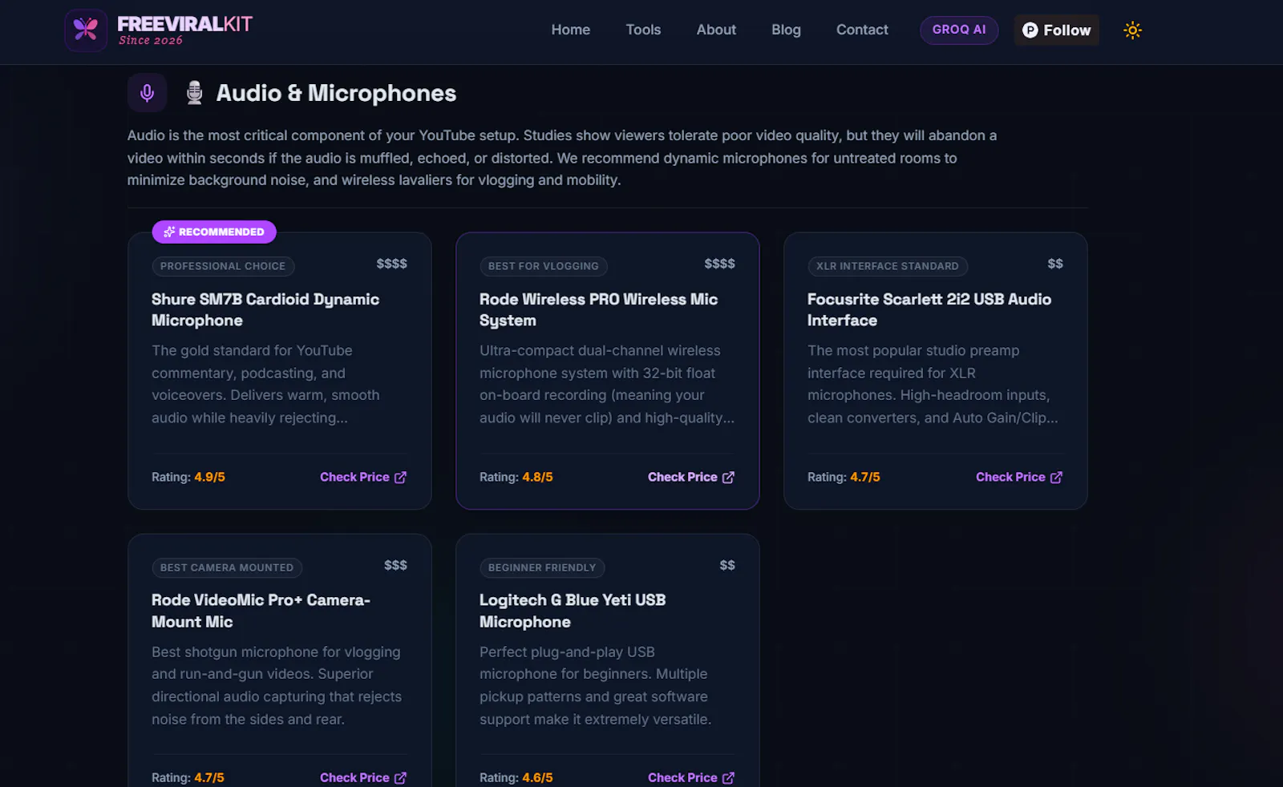Click the Follow button

[1057, 30]
